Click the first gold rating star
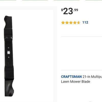 pos(63,23)
